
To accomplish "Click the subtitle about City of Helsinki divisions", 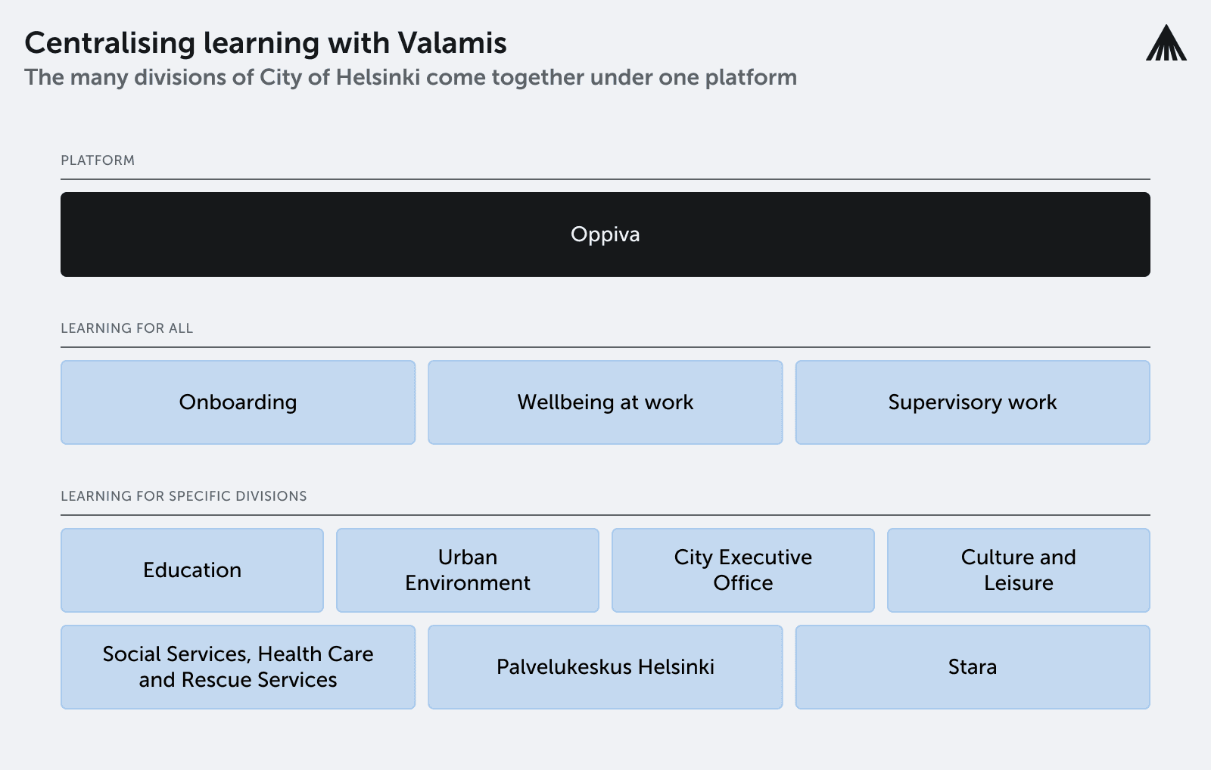I will click(x=411, y=77).
